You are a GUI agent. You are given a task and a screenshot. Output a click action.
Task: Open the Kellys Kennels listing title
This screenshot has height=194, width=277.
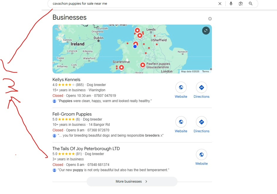click(66, 80)
